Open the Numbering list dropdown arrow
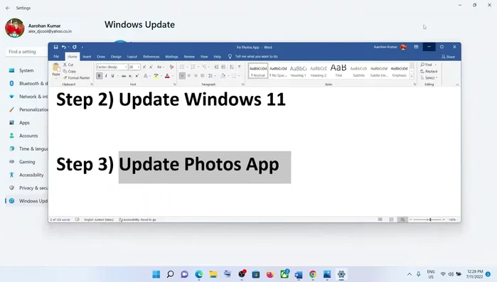Viewport: 497px width, 282px height. pyautogui.click(x=198, y=67)
